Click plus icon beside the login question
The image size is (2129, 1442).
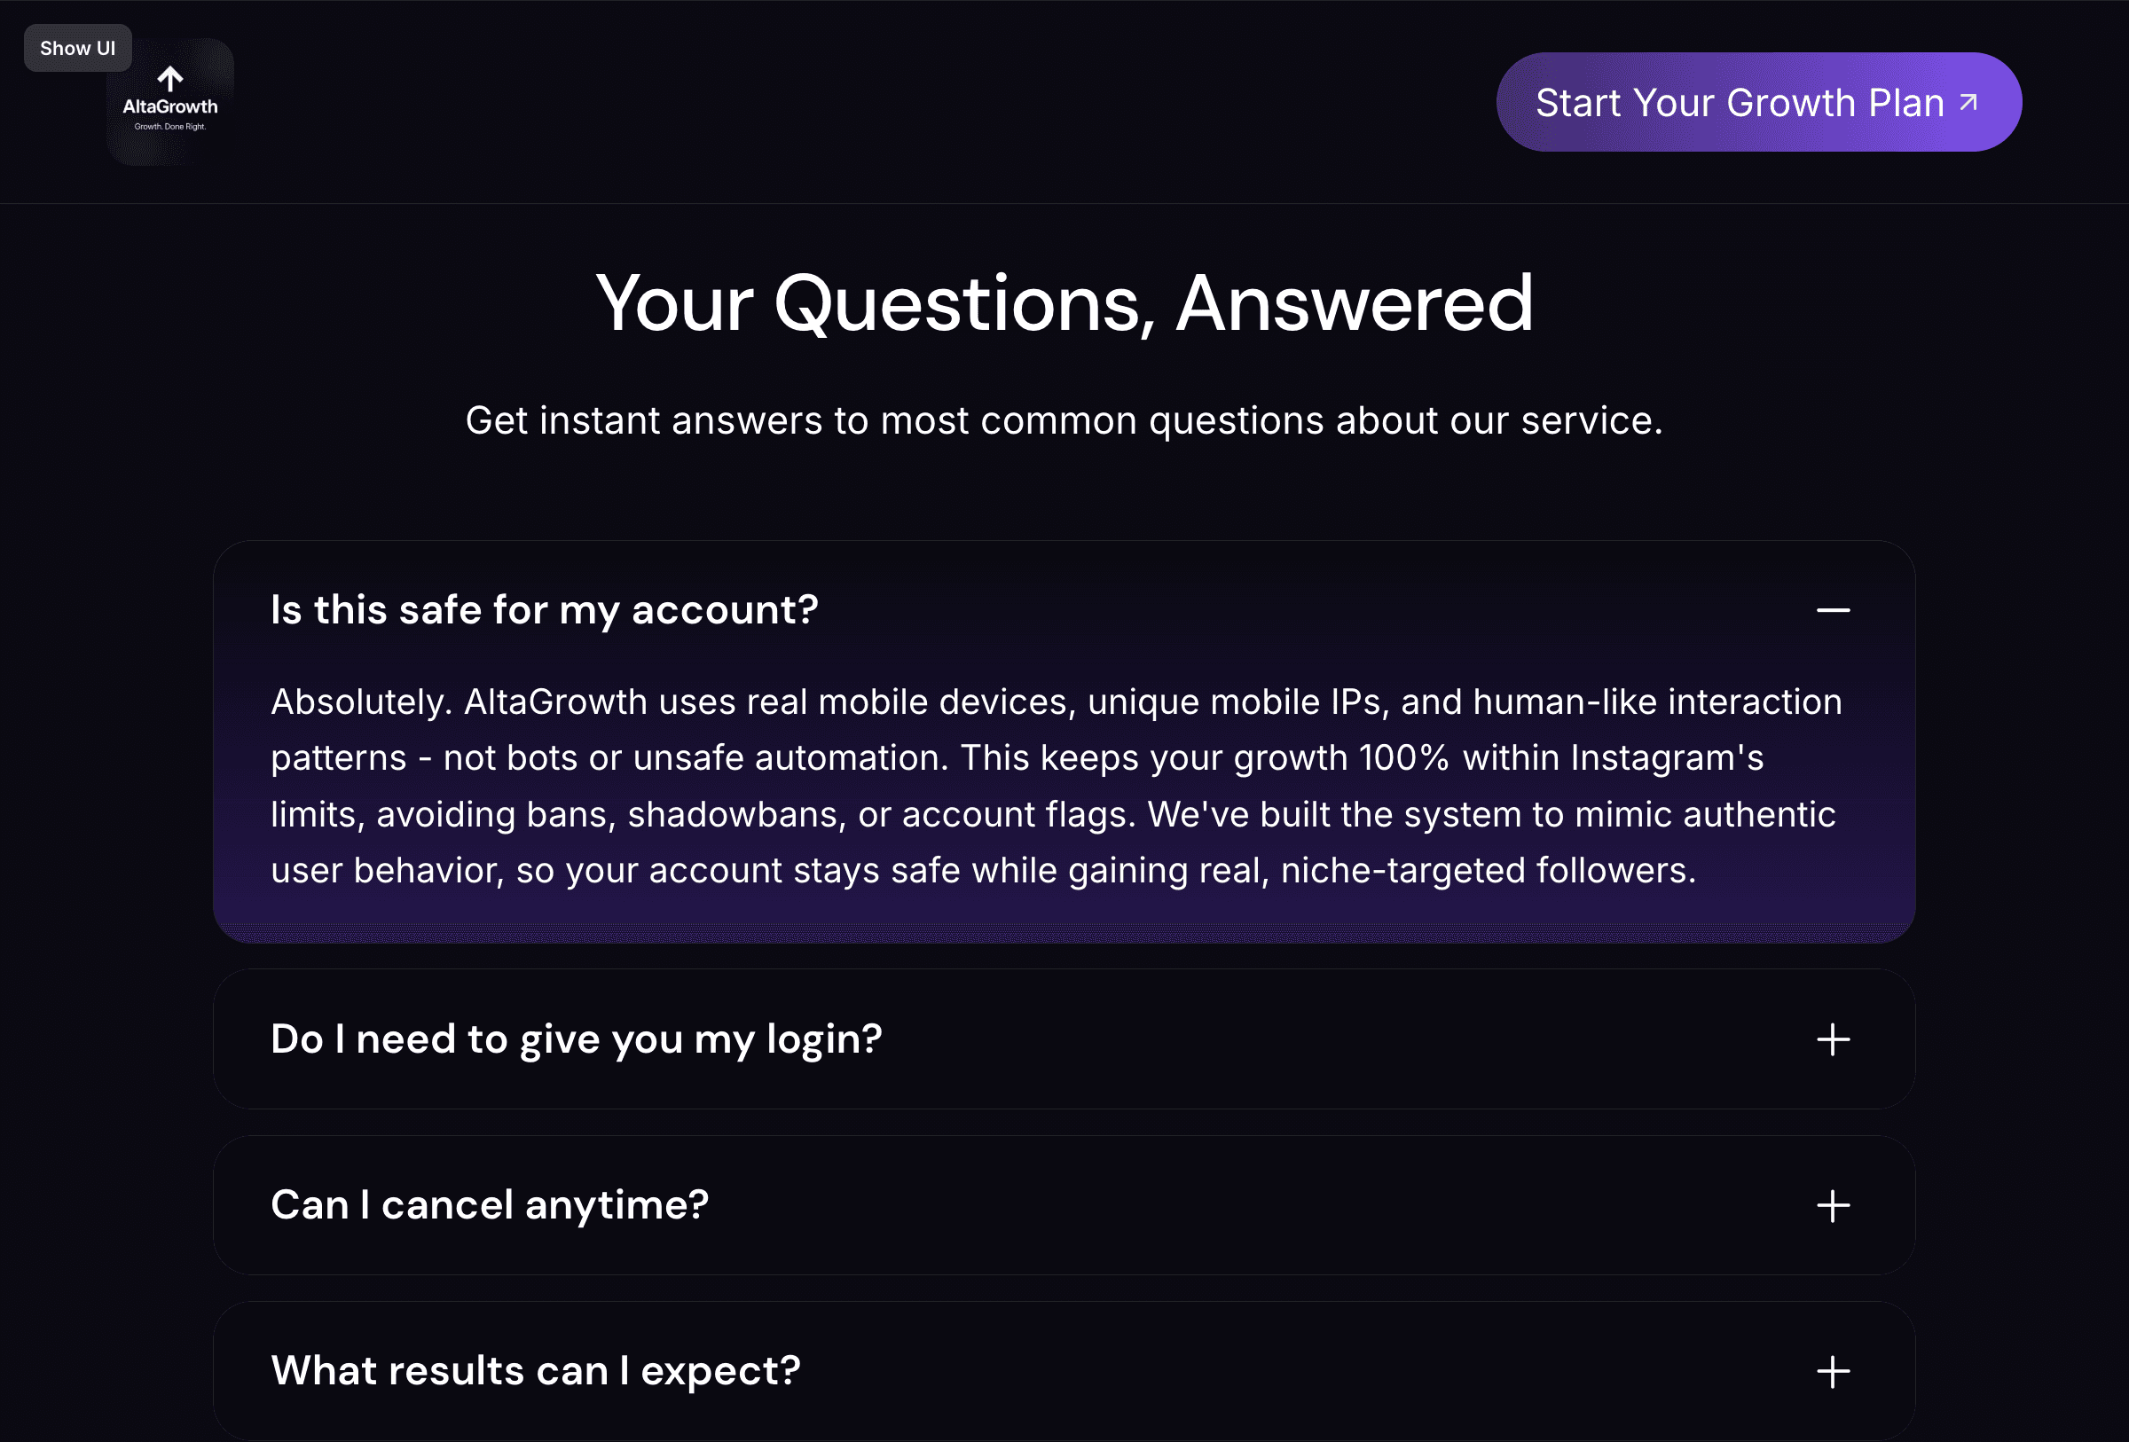click(x=1832, y=1040)
